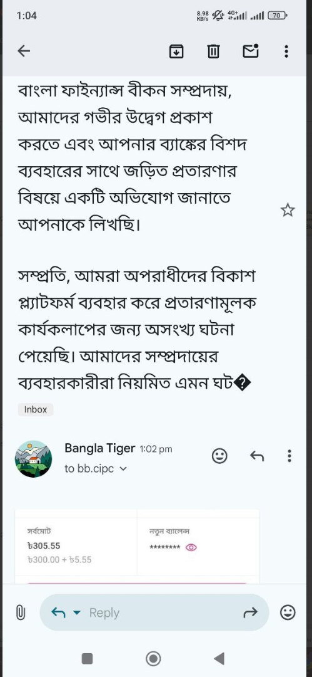Forward the email using the bottom bar arrow
Image resolution: width=312 pixels, height=677 pixels.
pos(250,612)
